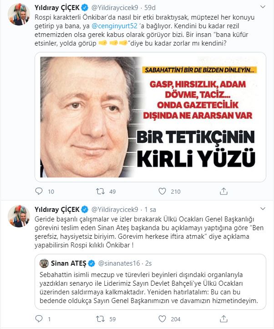
Task: Click the first tweet's profile avatar
Action: [x=19, y=15]
